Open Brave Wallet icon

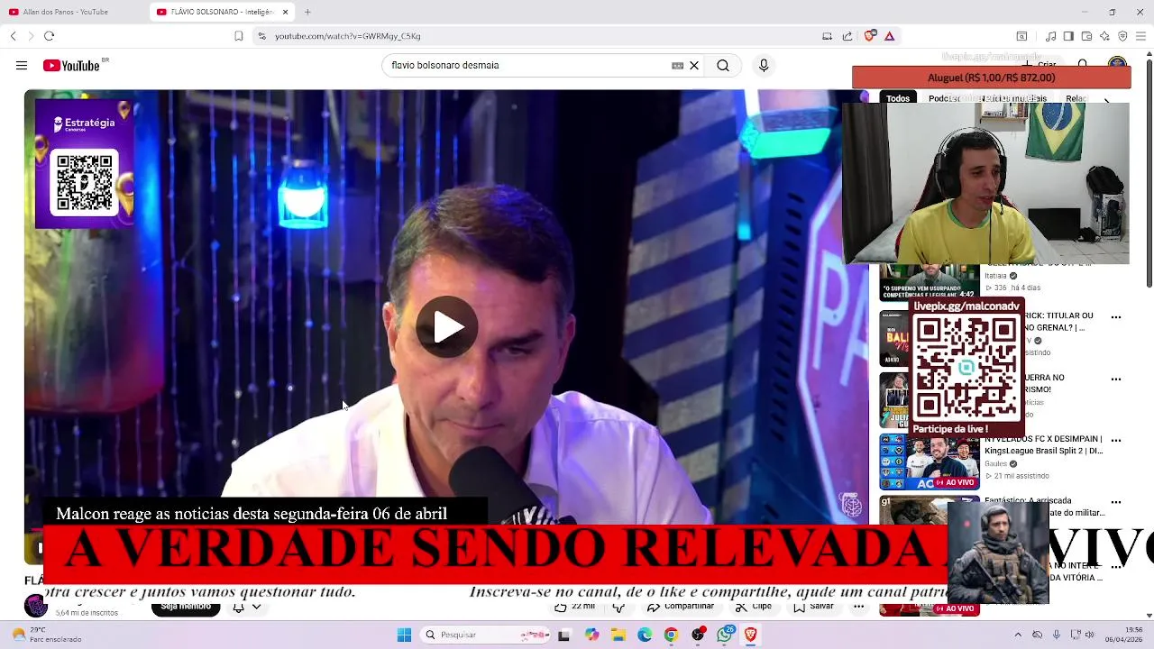point(1086,36)
